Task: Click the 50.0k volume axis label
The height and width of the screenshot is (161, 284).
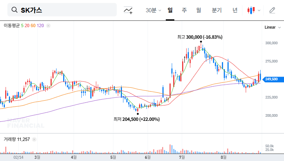Action: 270,146
